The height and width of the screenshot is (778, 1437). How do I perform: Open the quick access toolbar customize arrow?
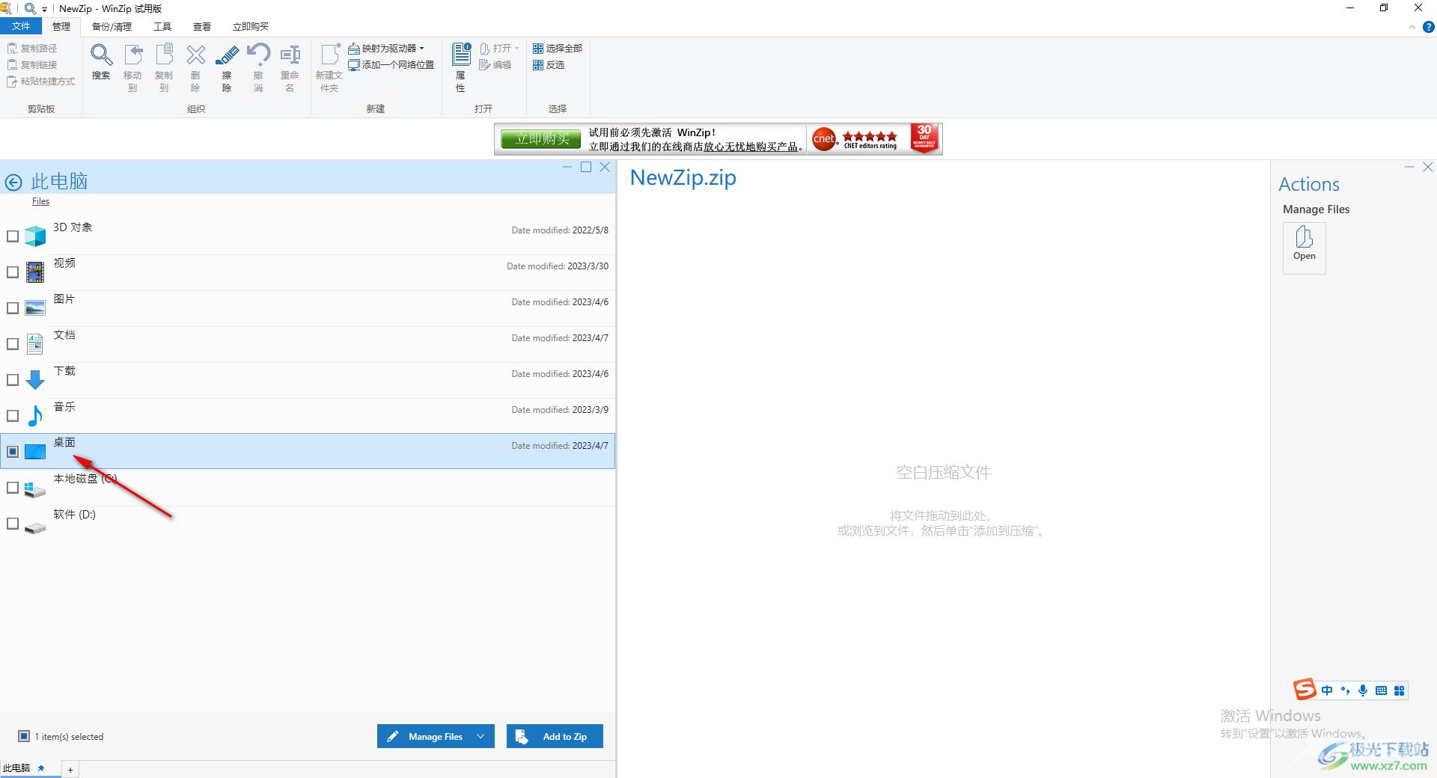44,9
